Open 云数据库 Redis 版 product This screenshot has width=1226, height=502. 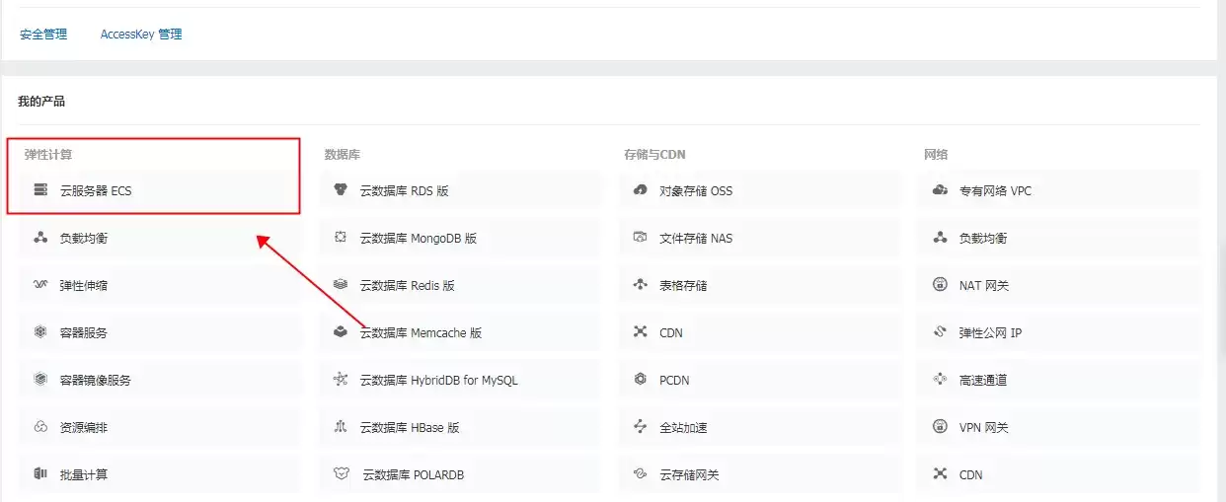coord(460,285)
